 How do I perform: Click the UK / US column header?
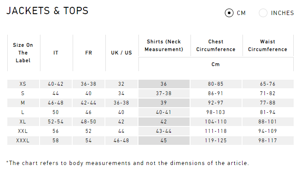[121, 53]
